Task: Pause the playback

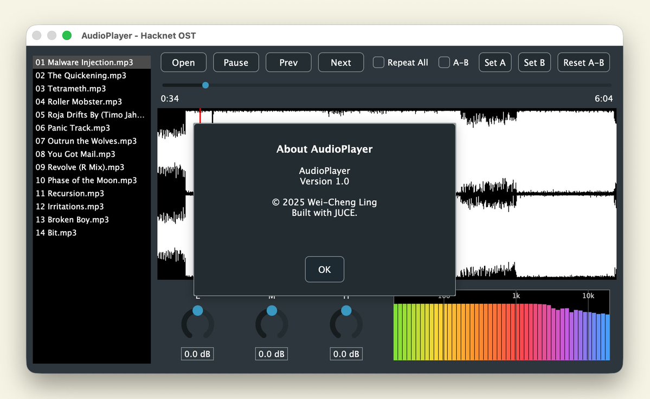Action: (236, 62)
